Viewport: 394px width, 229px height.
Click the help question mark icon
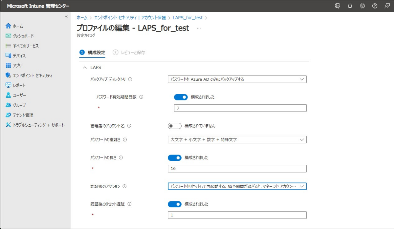(x=375, y=6)
